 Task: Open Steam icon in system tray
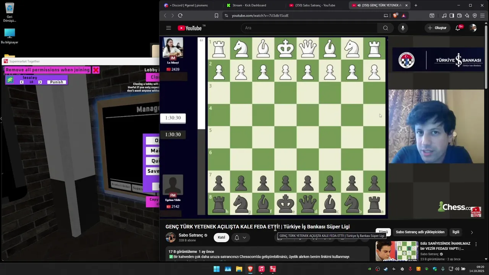(x=386, y=269)
